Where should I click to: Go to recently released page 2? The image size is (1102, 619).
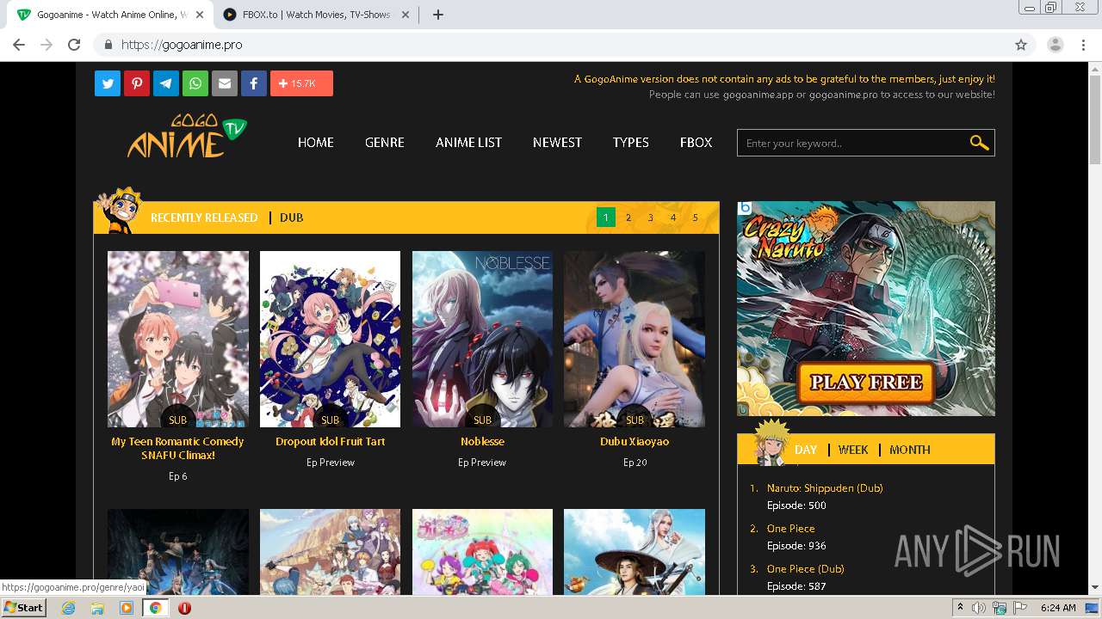pyautogui.click(x=628, y=218)
